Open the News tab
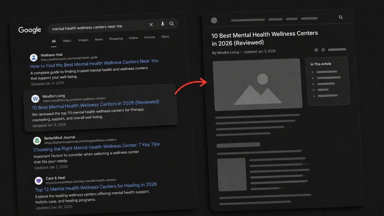 (99, 39)
